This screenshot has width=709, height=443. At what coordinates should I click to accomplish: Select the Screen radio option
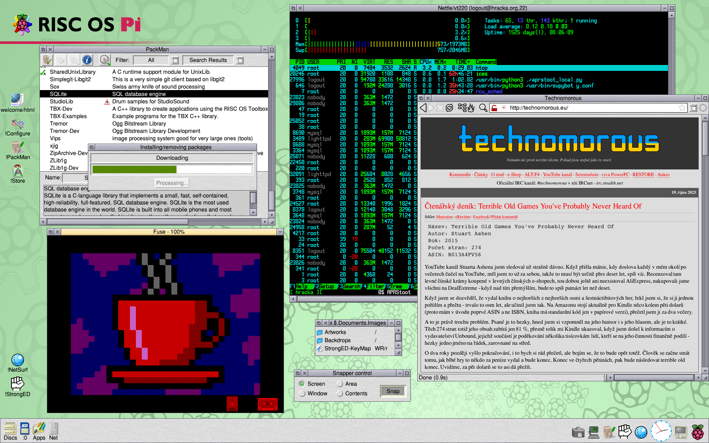coord(302,384)
